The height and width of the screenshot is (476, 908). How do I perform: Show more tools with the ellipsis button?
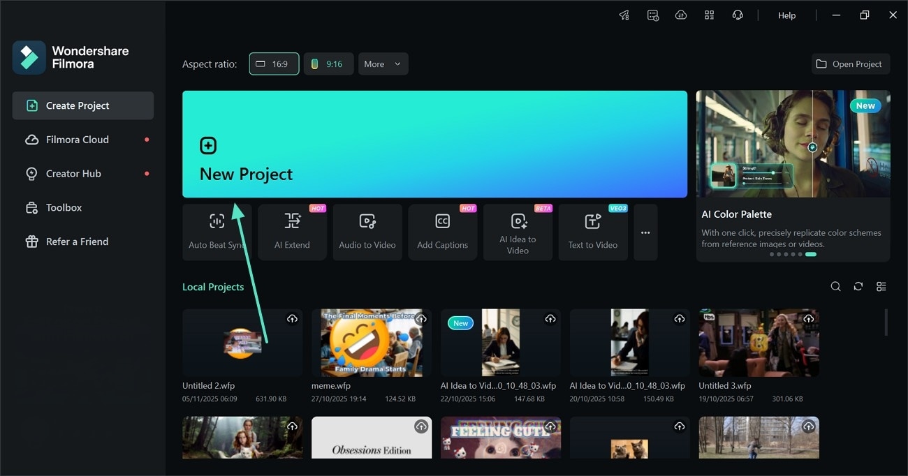coord(645,232)
